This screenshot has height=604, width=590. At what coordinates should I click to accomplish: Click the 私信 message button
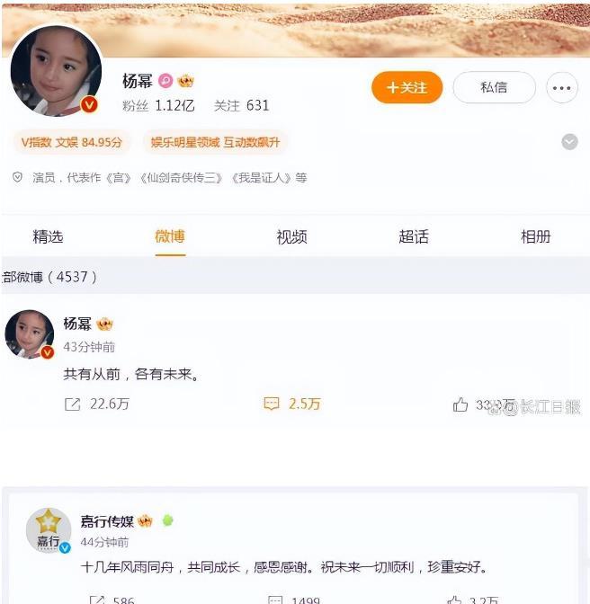494,87
